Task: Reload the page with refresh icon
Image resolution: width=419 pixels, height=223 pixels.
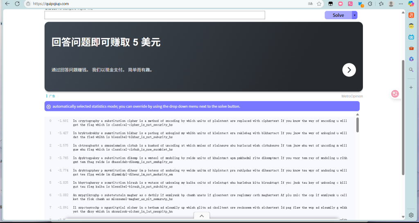Action: pyautogui.click(x=17, y=4)
